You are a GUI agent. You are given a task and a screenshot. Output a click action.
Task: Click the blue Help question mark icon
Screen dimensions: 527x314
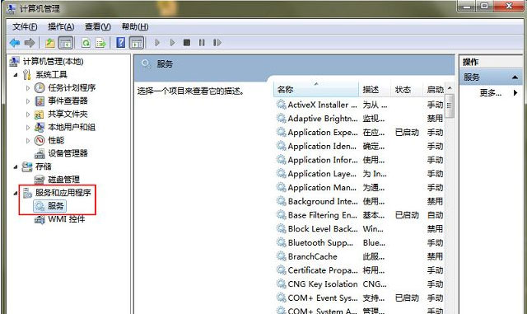tap(121, 43)
